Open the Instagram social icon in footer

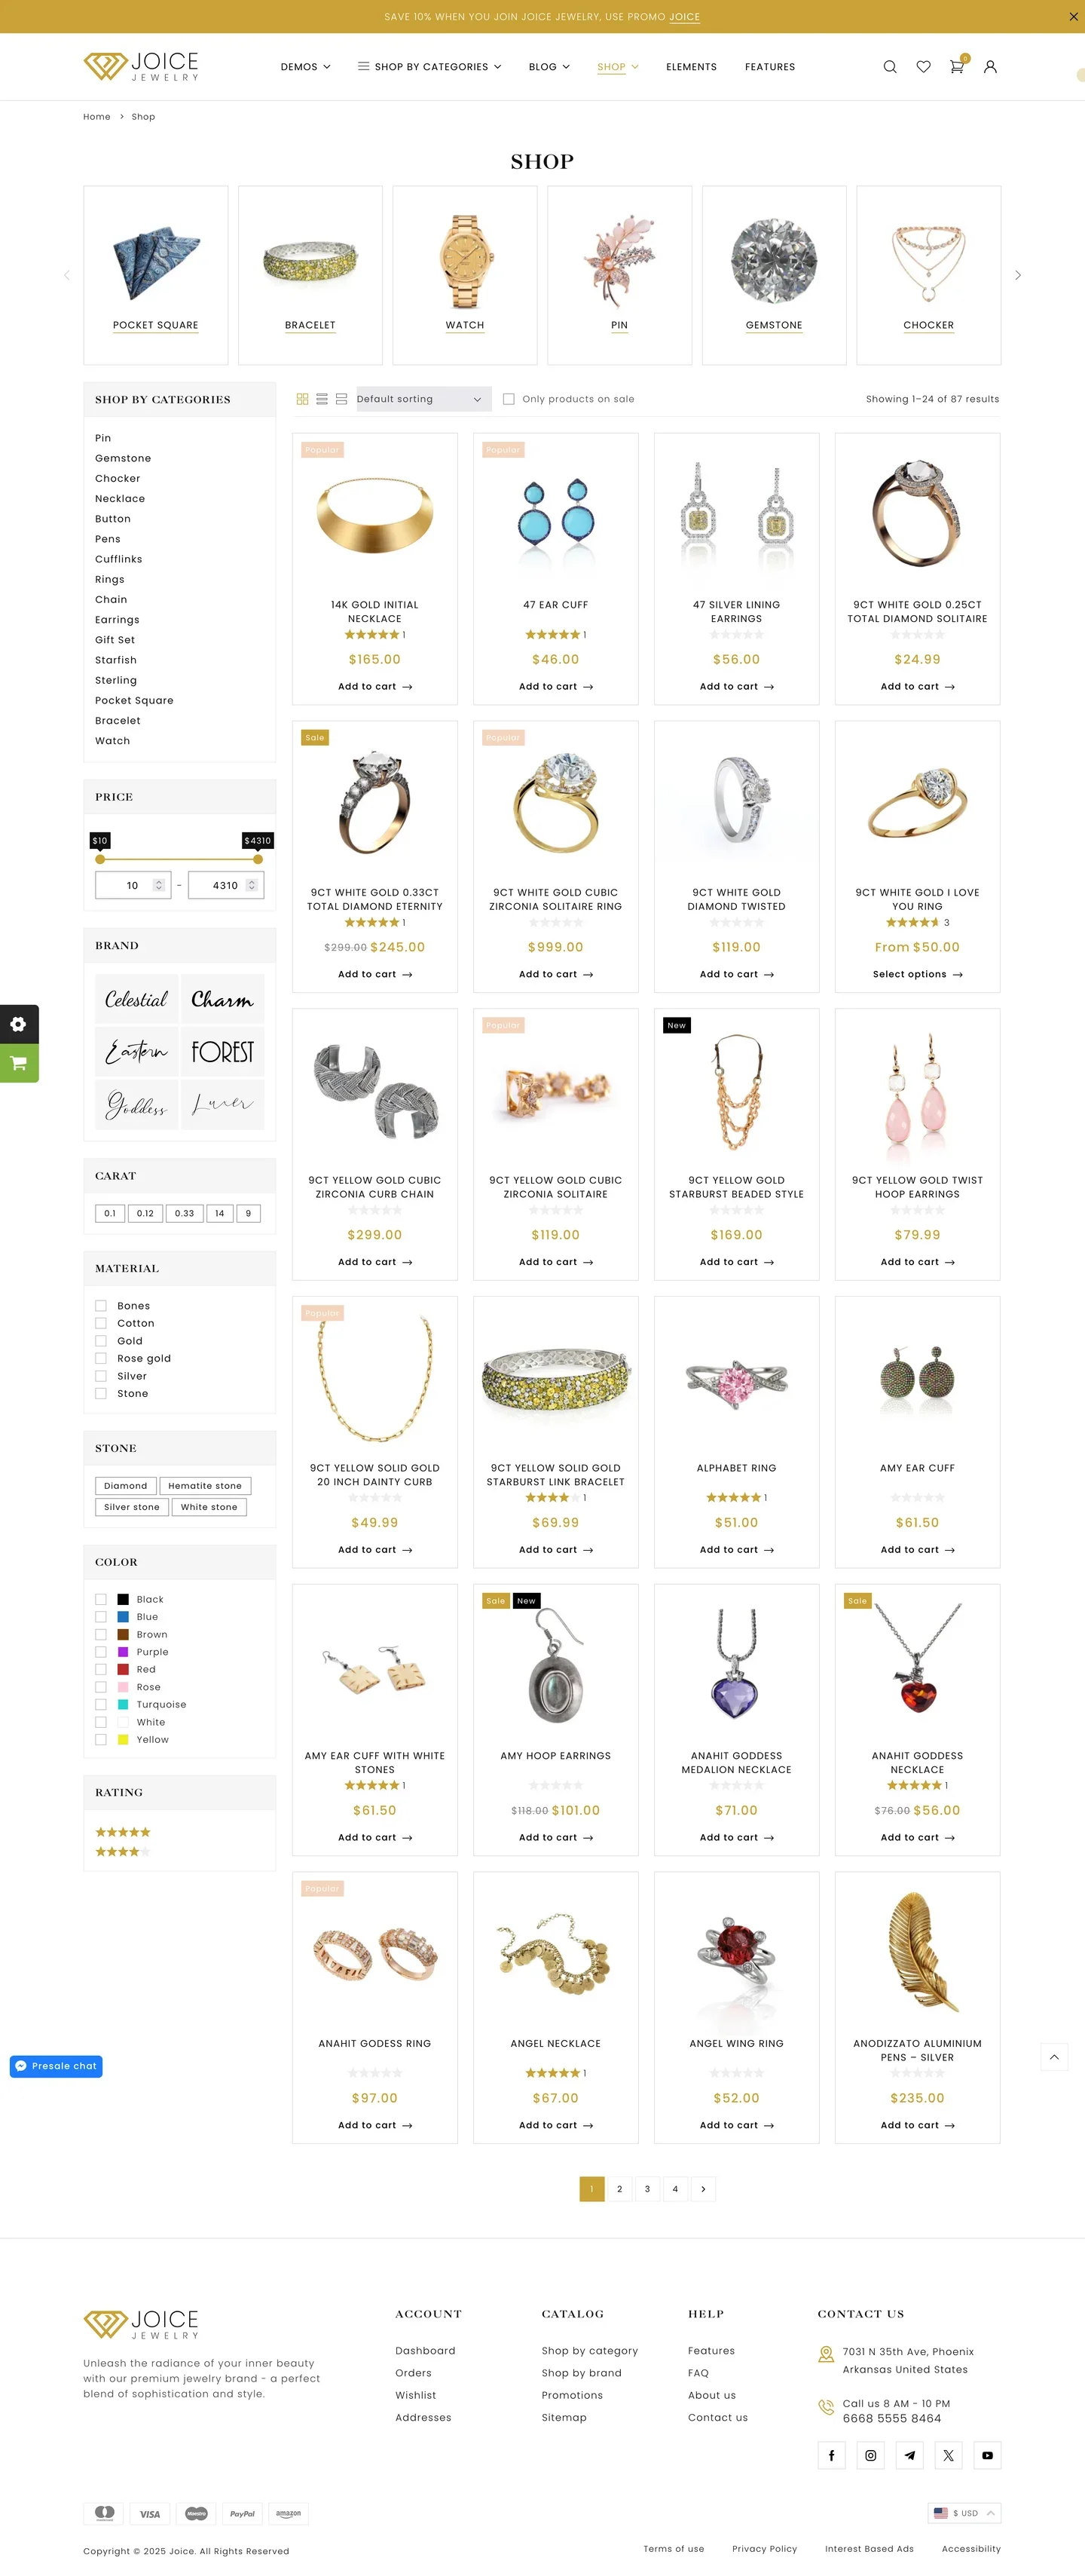coord(870,2455)
